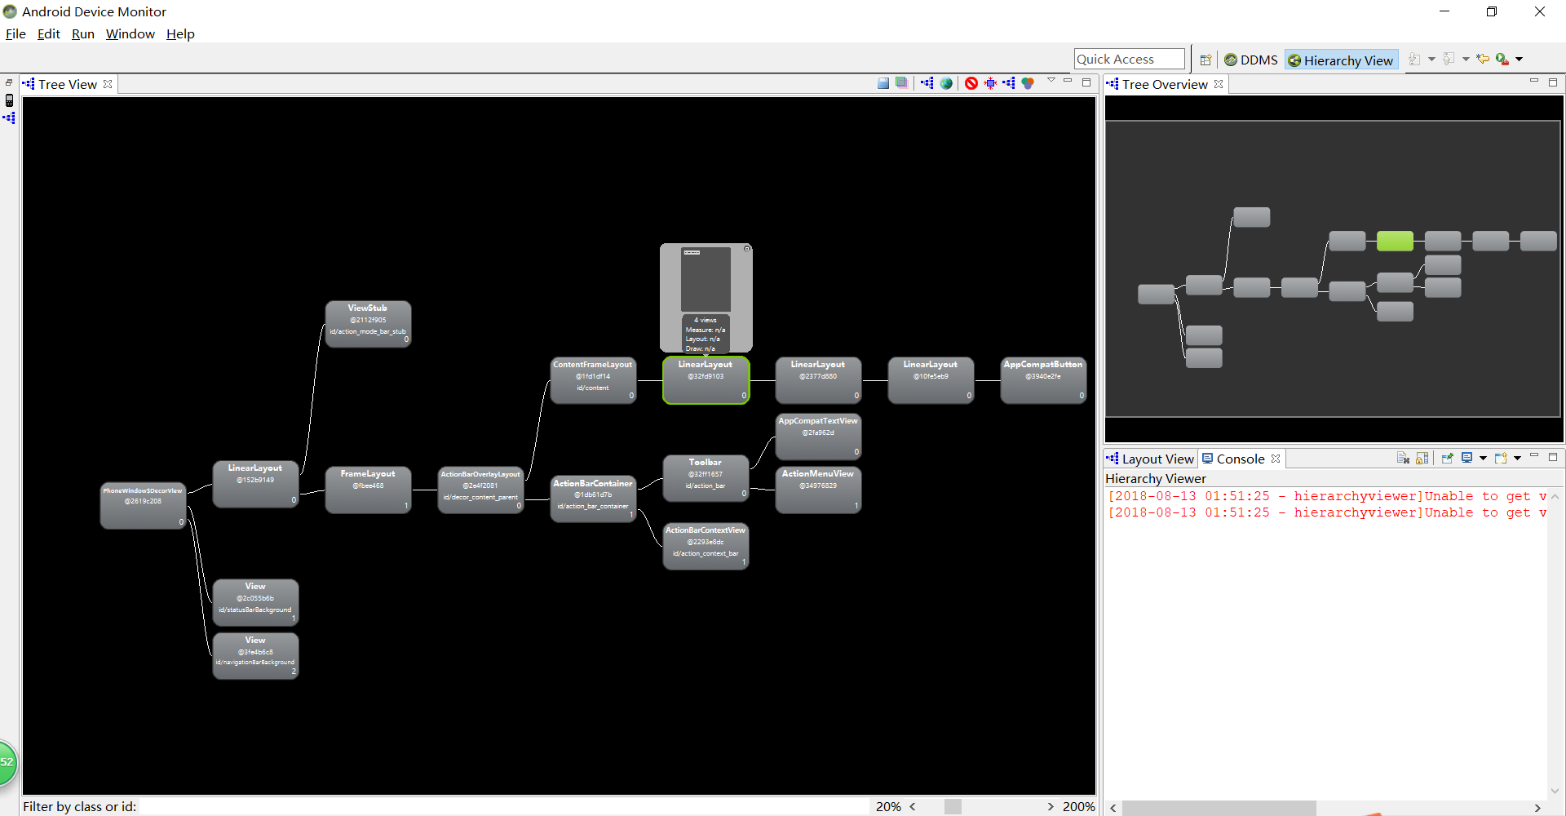
Task: Open the Tree View menu triangle
Action: pyautogui.click(x=1051, y=81)
